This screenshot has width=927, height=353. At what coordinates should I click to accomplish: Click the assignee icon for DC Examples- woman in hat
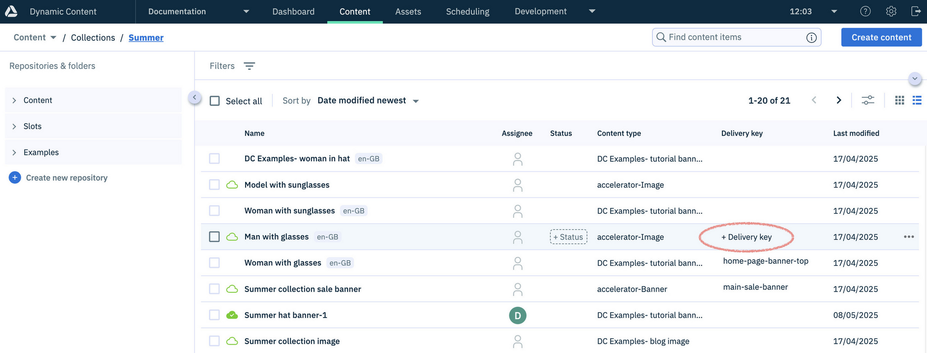517,159
